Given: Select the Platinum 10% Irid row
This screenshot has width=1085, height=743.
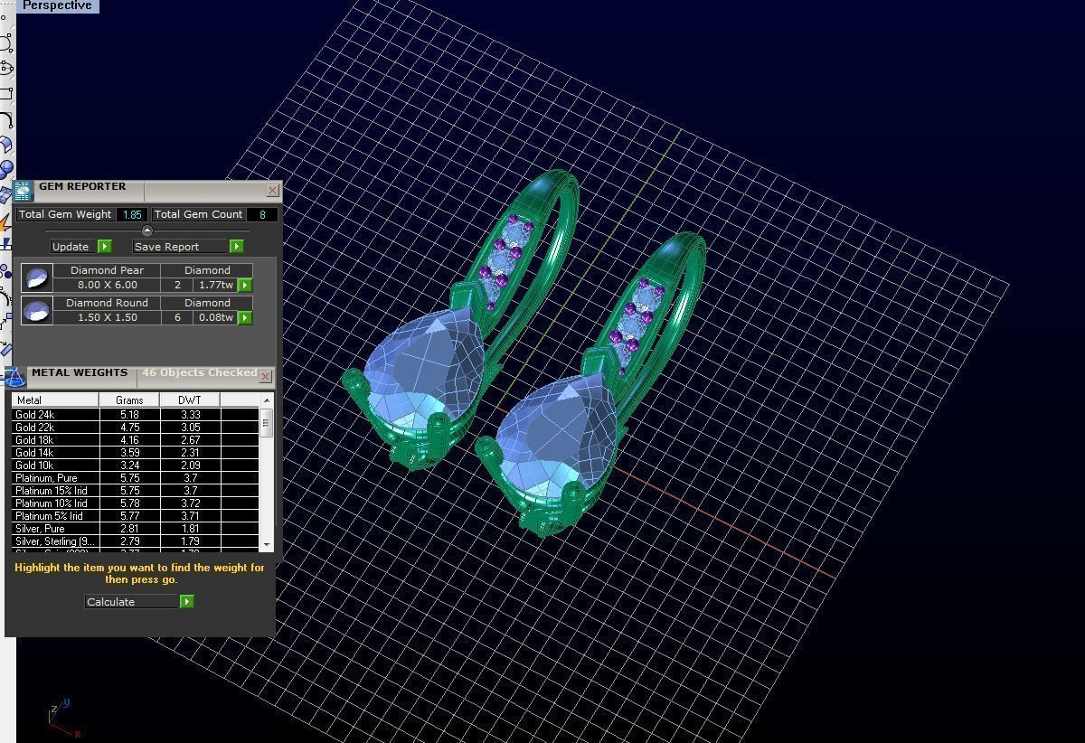Looking at the screenshot, I should click(136, 503).
